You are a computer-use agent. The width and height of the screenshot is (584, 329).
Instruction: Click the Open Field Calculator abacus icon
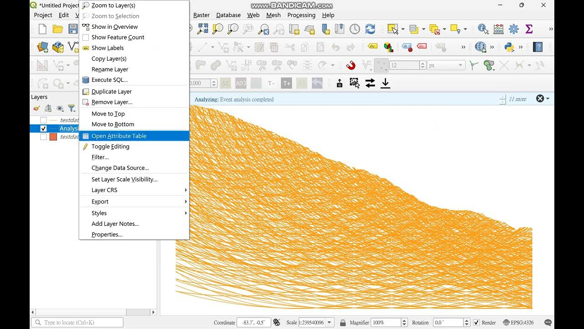coord(499,29)
